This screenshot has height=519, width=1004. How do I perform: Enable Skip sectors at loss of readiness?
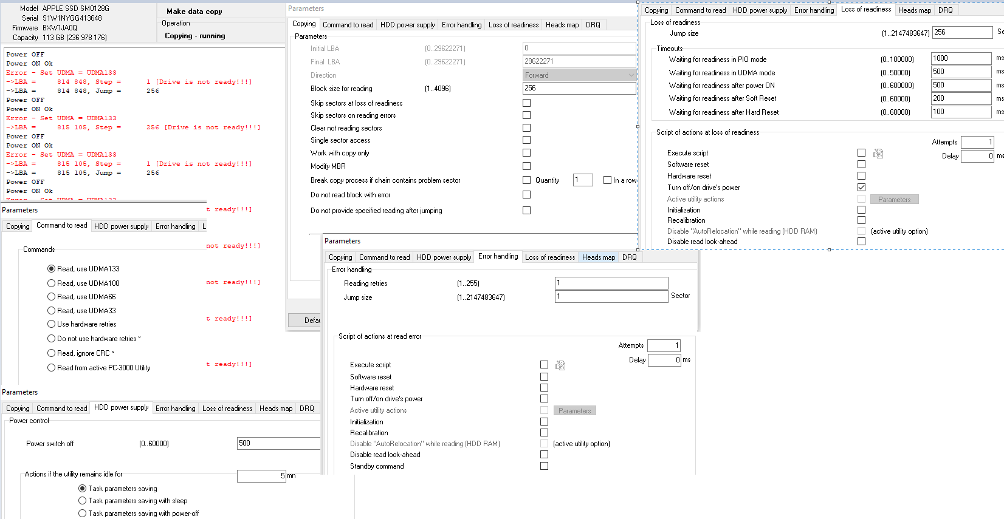(526, 103)
